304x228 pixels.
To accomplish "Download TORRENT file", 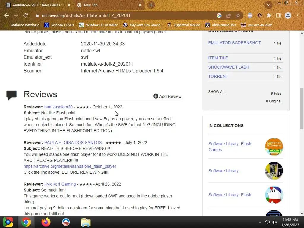I will tap(218, 76).
